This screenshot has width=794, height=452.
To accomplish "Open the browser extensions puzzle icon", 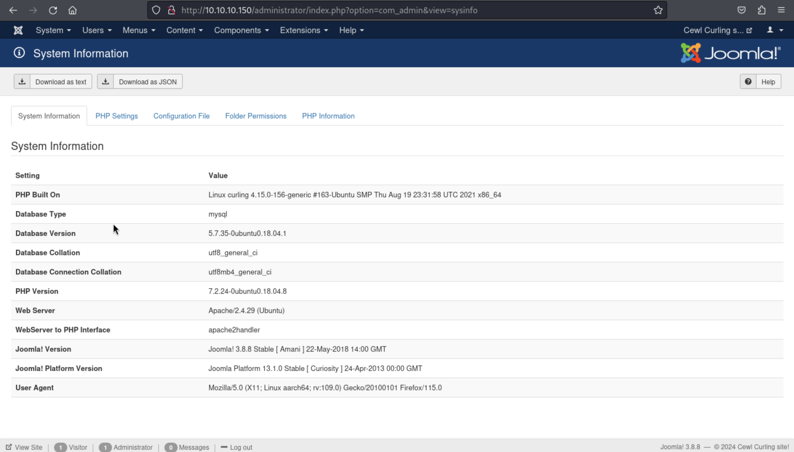I will (761, 10).
